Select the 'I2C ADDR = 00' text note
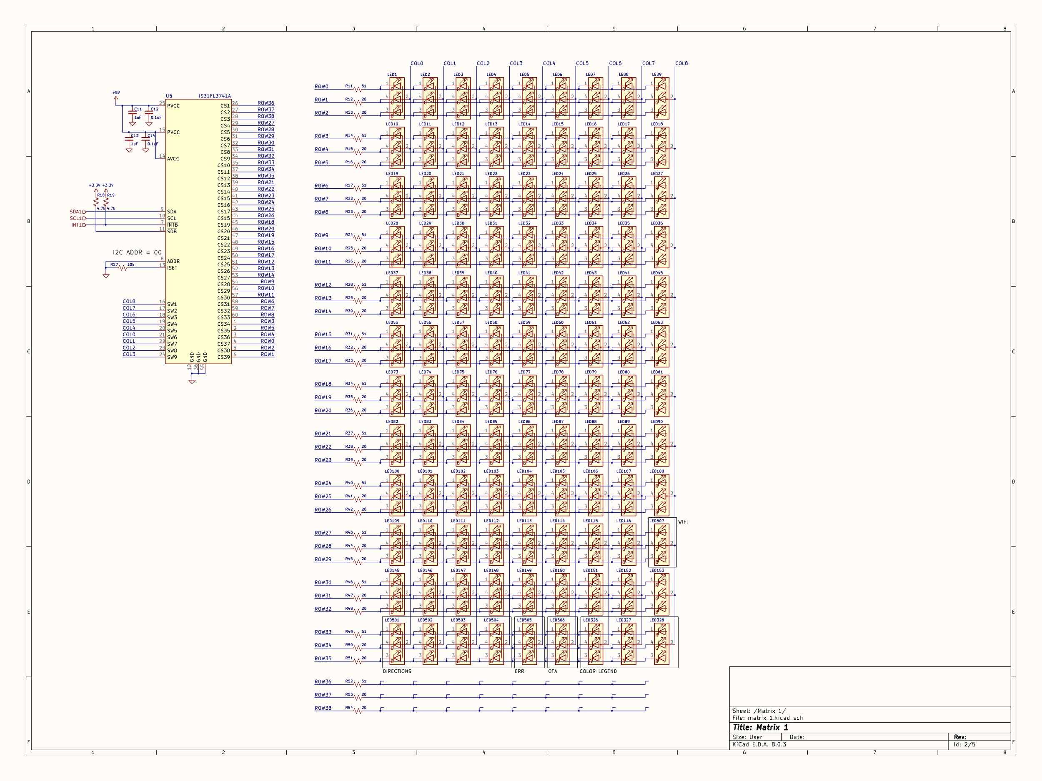Viewport: 1042px width, 781px height. [137, 252]
